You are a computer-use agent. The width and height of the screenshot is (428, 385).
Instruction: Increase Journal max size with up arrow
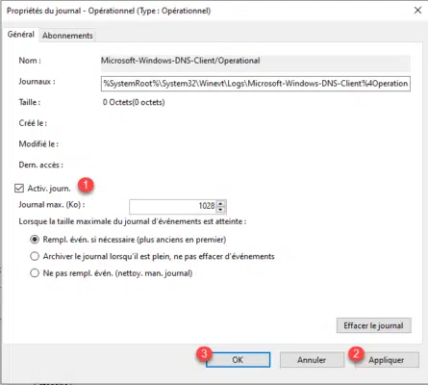tap(220, 203)
